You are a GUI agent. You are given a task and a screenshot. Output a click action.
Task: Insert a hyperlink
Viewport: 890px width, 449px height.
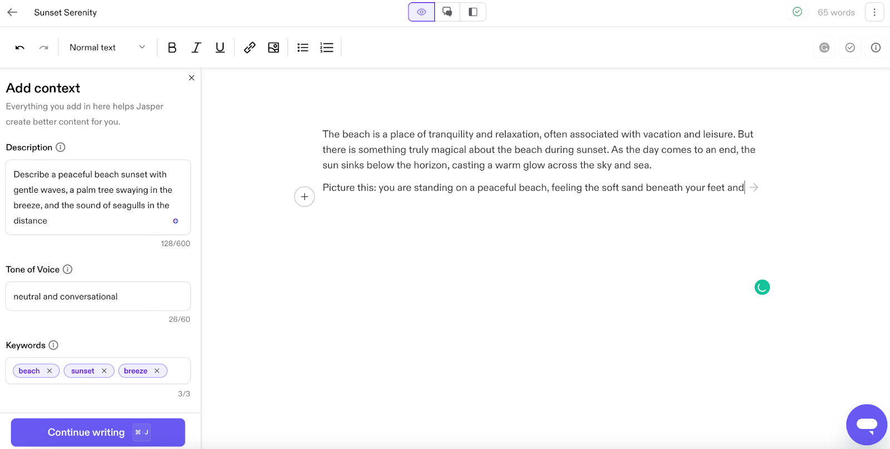point(250,48)
